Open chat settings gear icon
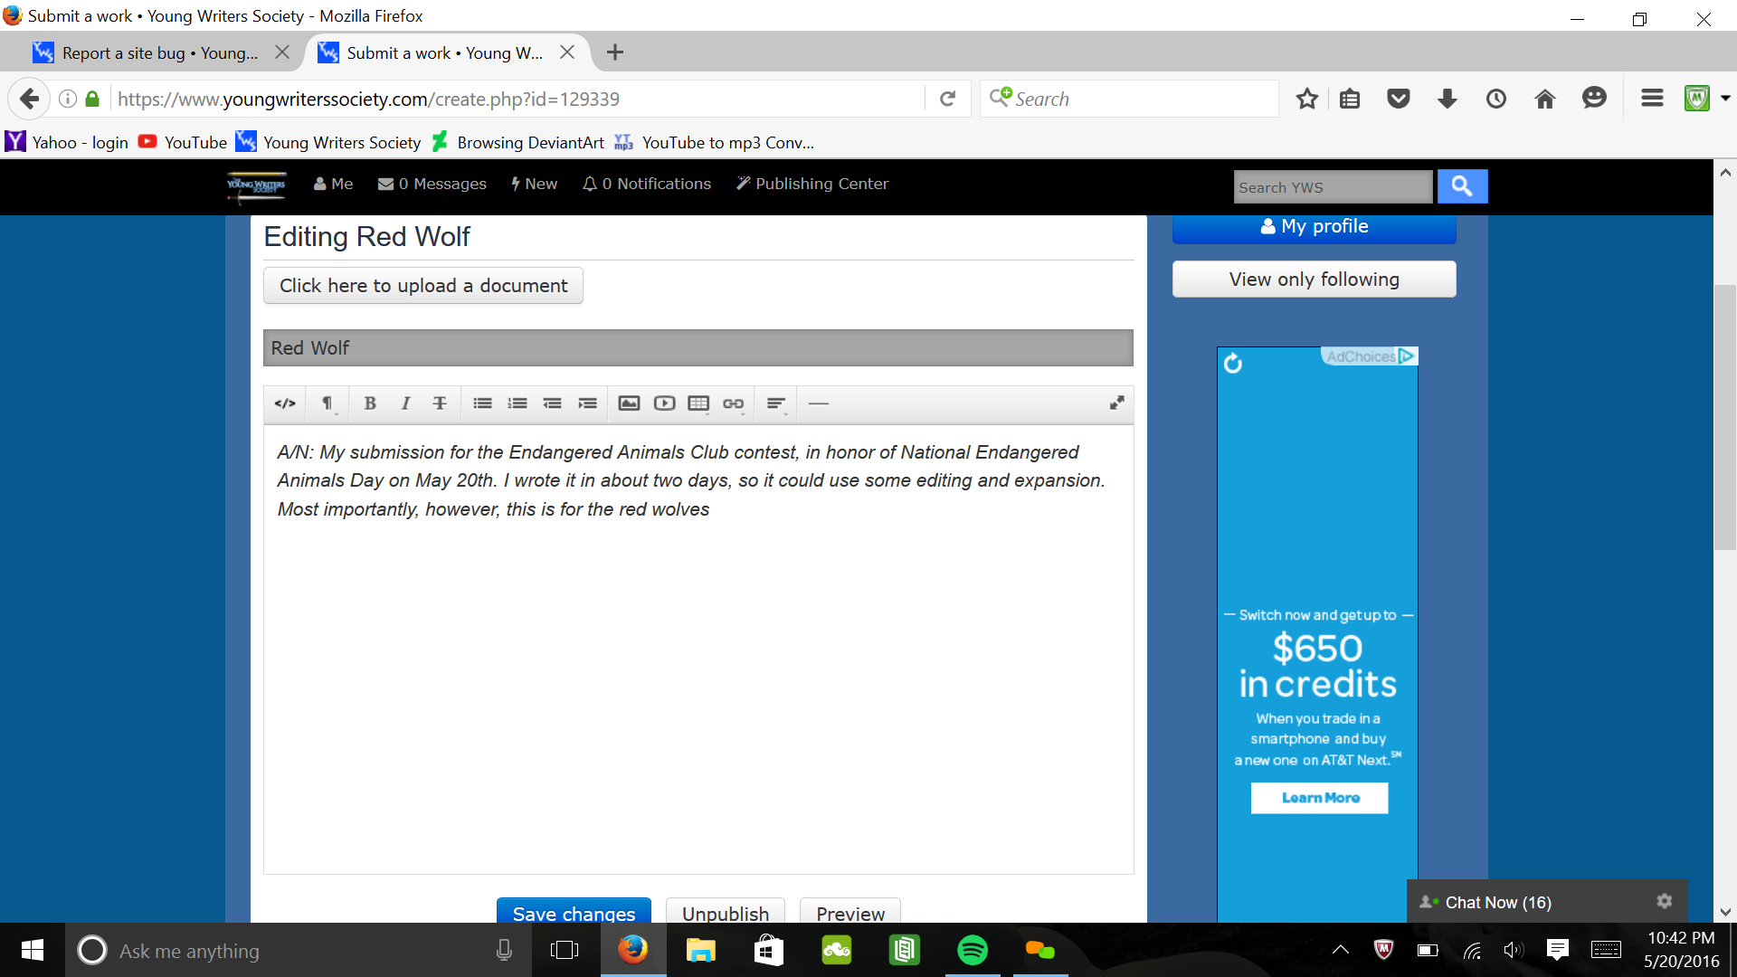The height and width of the screenshot is (977, 1737). (x=1664, y=901)
